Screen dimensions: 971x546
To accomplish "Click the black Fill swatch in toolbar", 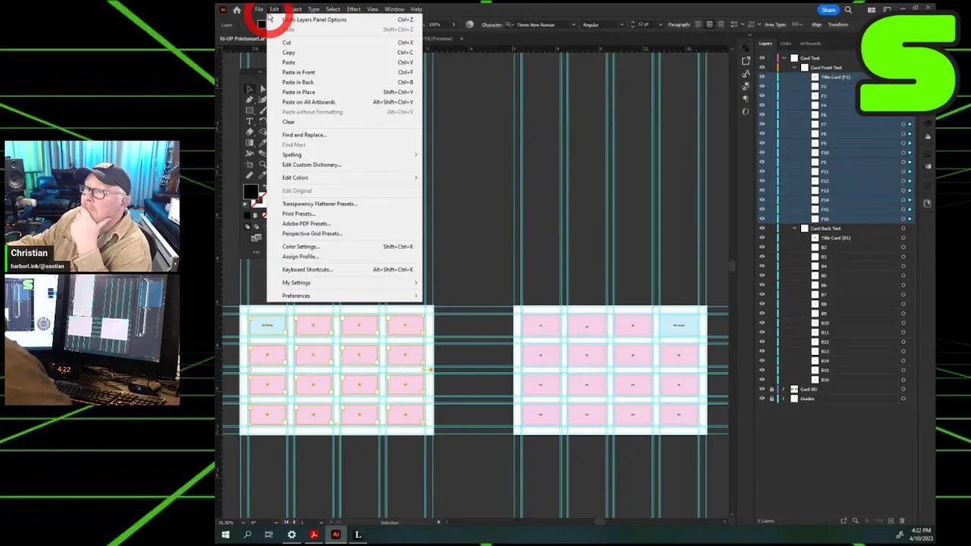I will point(250,192).
